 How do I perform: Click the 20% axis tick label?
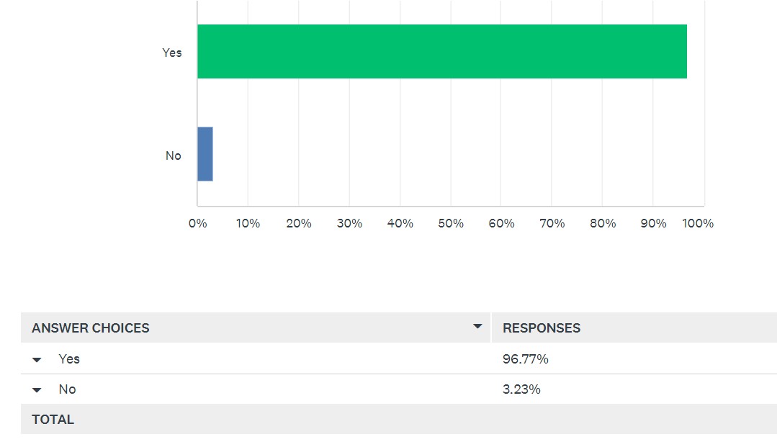(x=299, y=223)
